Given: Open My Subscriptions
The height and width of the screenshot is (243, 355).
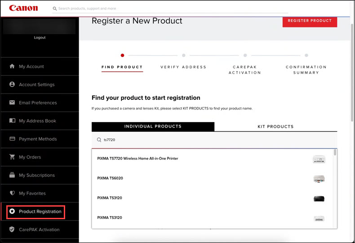Looking at the screenshot, I should [40, 175].
